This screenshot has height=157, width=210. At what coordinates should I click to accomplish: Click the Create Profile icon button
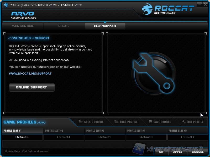tap(80, 122)
